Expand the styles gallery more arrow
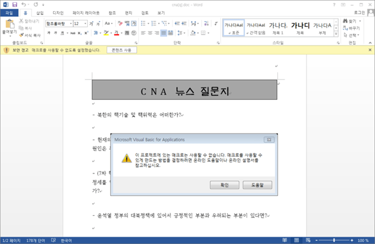The image size is (375, 244). pyautogui.click(x=336, y=34)
